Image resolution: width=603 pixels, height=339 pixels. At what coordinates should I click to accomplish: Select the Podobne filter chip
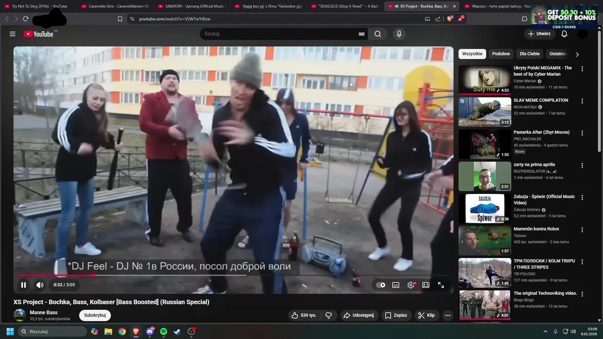[x=501, y=54]
